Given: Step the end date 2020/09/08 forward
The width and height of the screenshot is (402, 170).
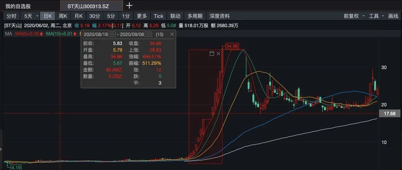Looking at the screenshot, I should click(150, 34).
